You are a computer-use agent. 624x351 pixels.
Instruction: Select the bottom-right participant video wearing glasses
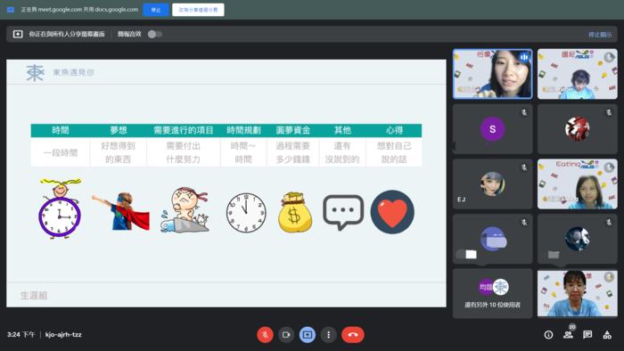pos(578,293)
